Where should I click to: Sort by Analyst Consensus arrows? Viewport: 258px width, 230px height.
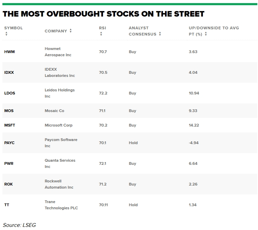coord(160,34)
